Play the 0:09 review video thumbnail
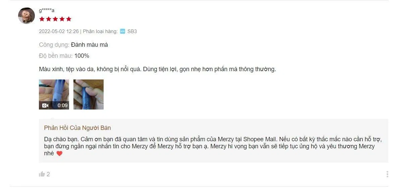 click(x=54, y=95)
